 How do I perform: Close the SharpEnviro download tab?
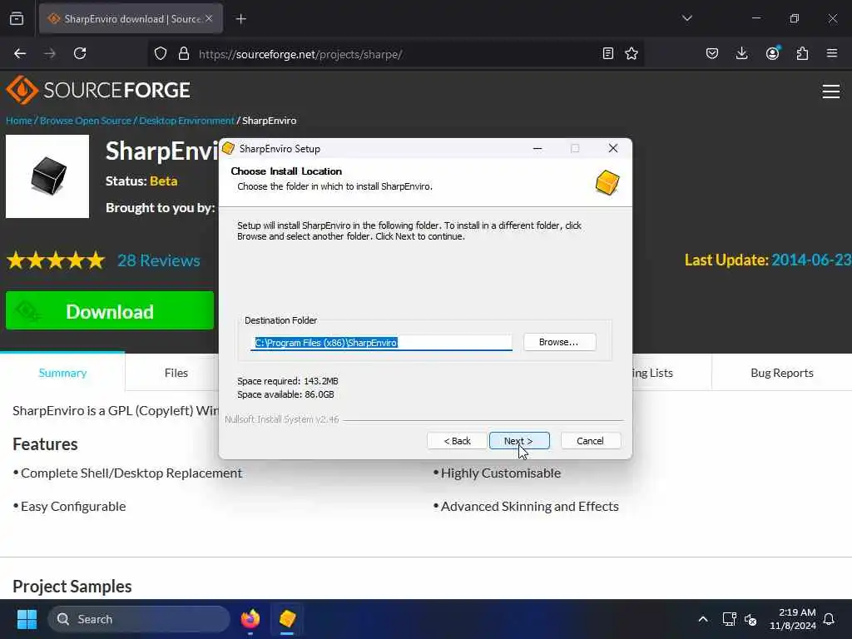click(209, 18)
